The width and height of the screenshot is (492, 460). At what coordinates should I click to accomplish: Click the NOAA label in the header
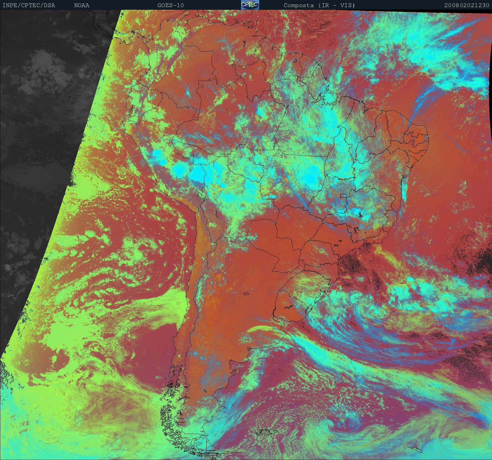coord(82,5)
